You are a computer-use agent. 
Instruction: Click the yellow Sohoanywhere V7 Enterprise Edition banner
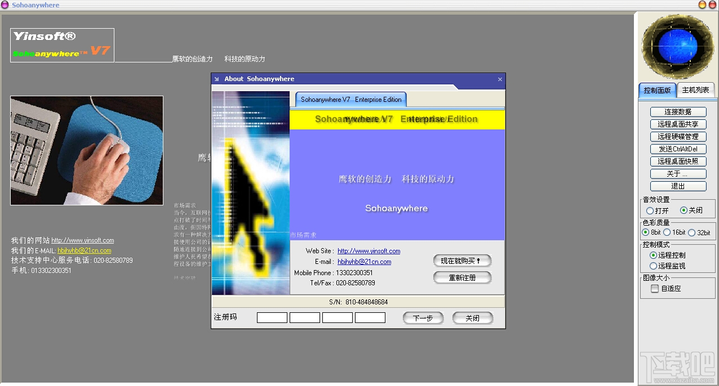coord(397,119)
